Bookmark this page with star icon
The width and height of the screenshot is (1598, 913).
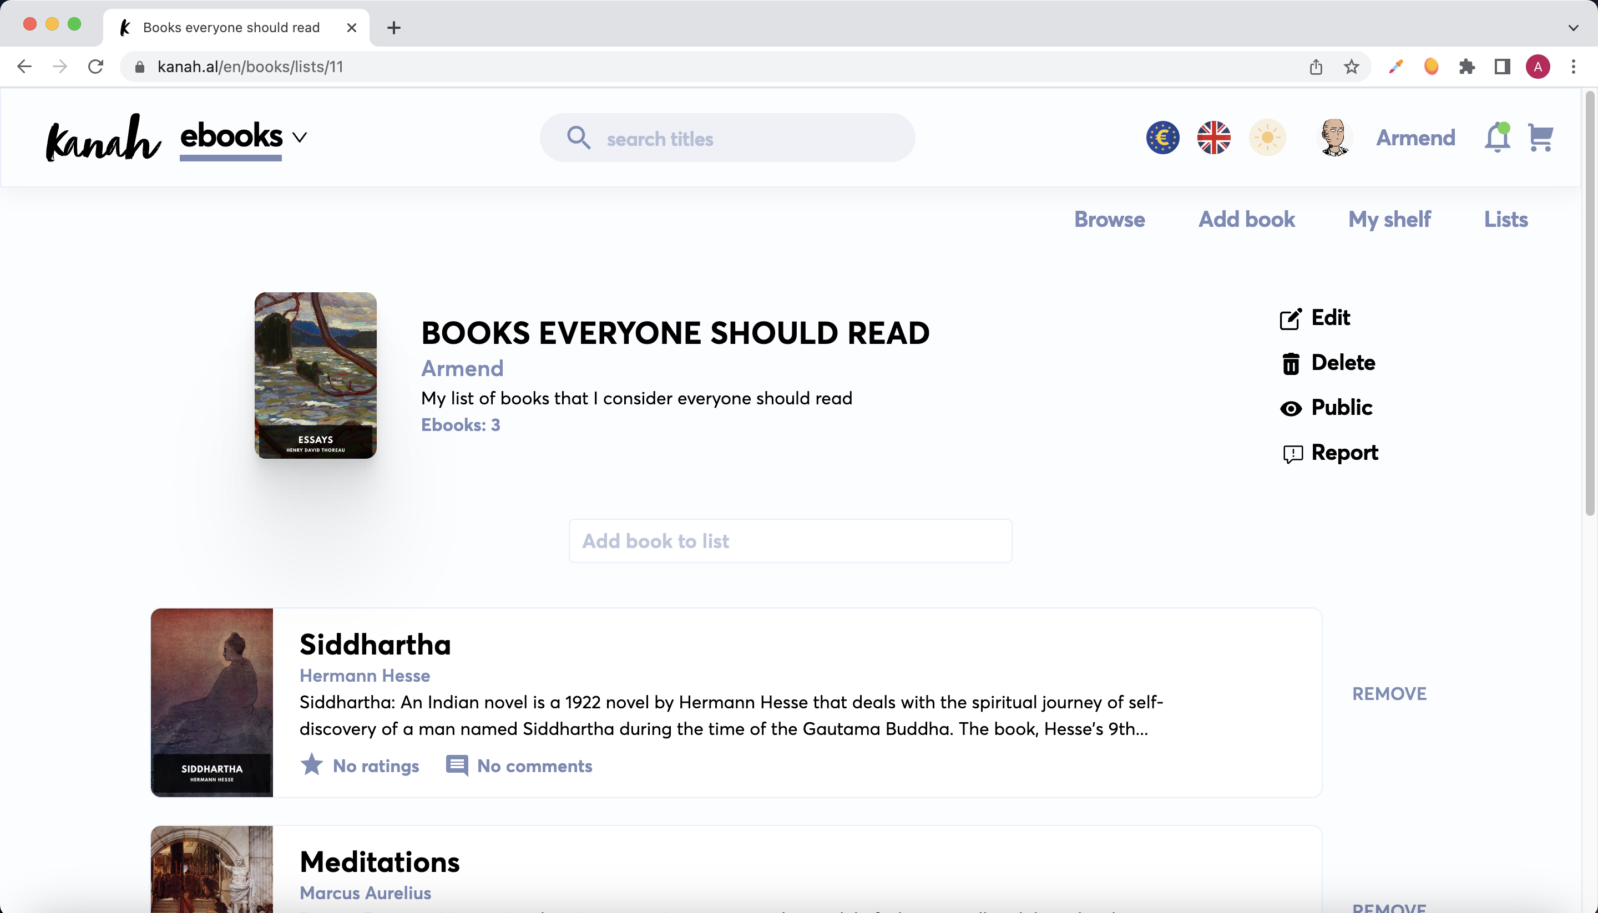(1351, 67)
